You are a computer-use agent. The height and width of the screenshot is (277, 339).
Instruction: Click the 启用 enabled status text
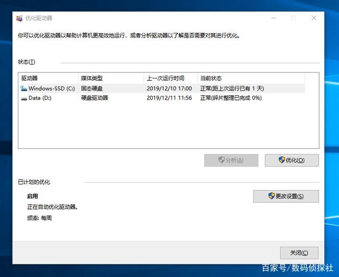tap(32, 196)
